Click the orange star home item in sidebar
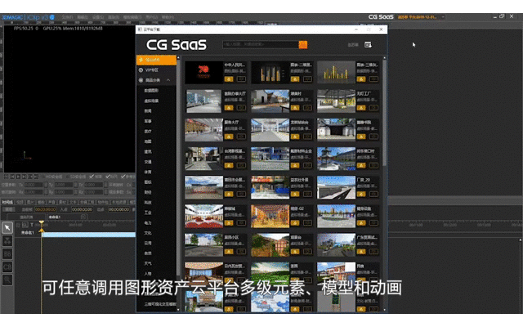The image size is (523, 327). click(x=156, y=60)
